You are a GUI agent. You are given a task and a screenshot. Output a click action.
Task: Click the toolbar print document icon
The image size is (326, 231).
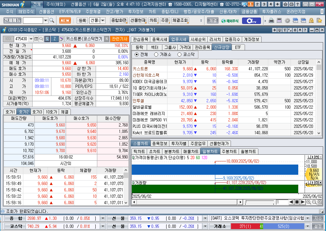[271, 20]
